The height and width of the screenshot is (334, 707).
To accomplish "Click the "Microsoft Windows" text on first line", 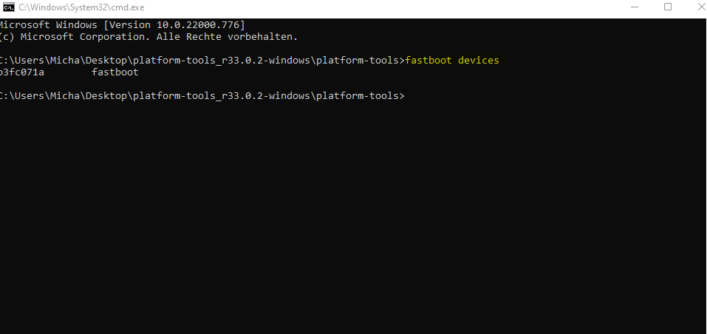I will [x=48, y=24].
